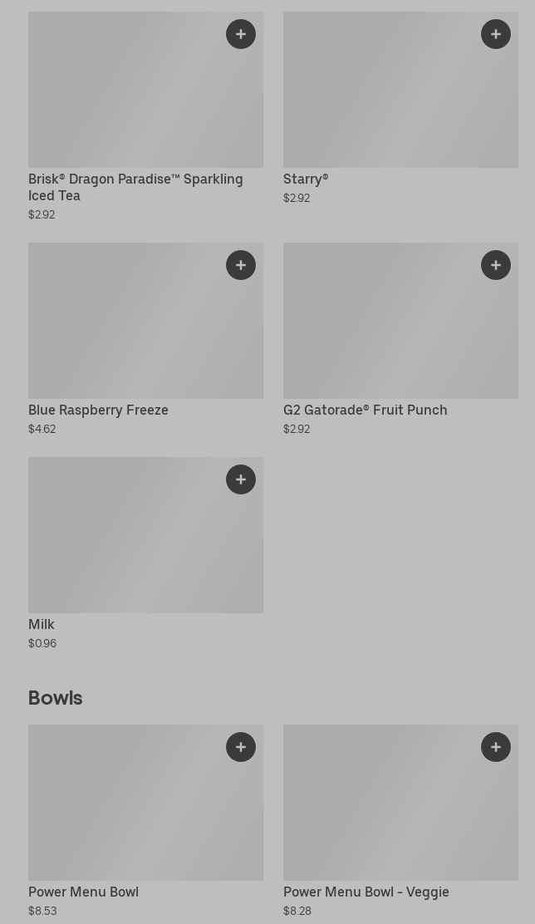Select the G2 Gatorade Fruit Punch title
Screen dimensions: 535x924
(365, 410)
